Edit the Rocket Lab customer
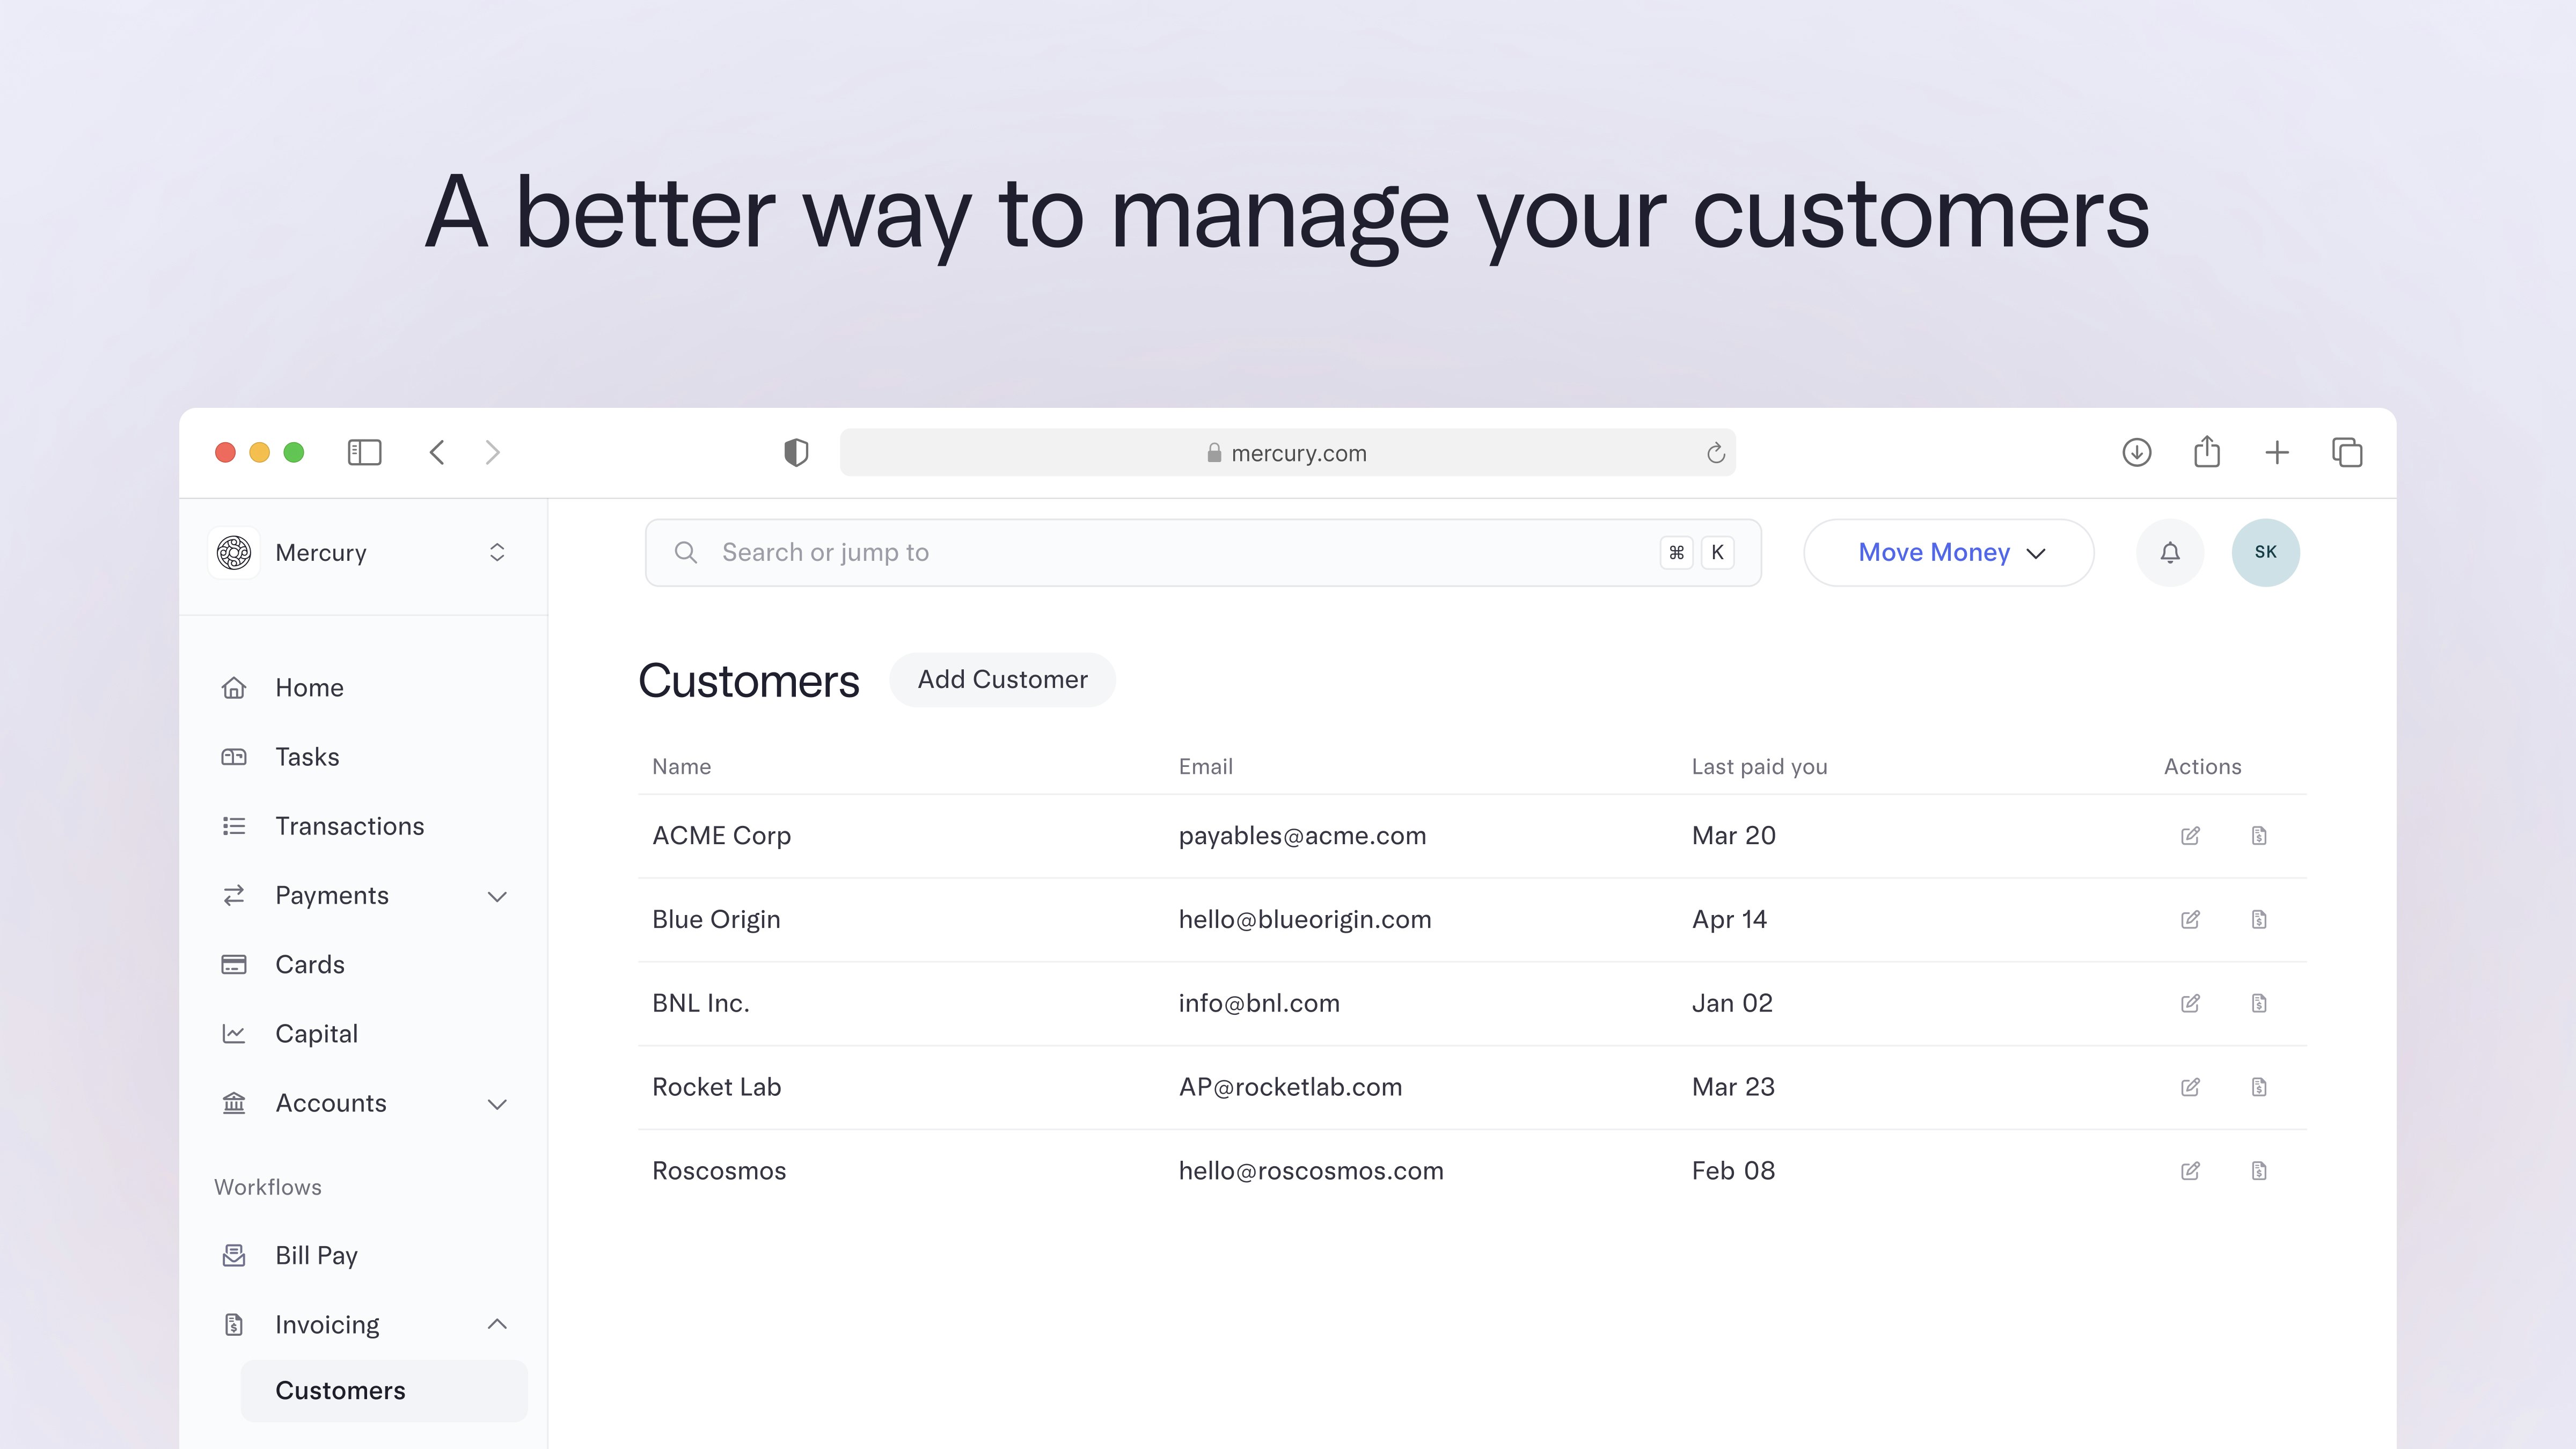Screen dimensions: 2576x1449 pos(2190,1087)
